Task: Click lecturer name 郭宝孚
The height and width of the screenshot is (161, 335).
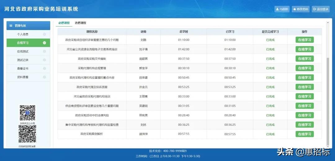Action: 143,68
